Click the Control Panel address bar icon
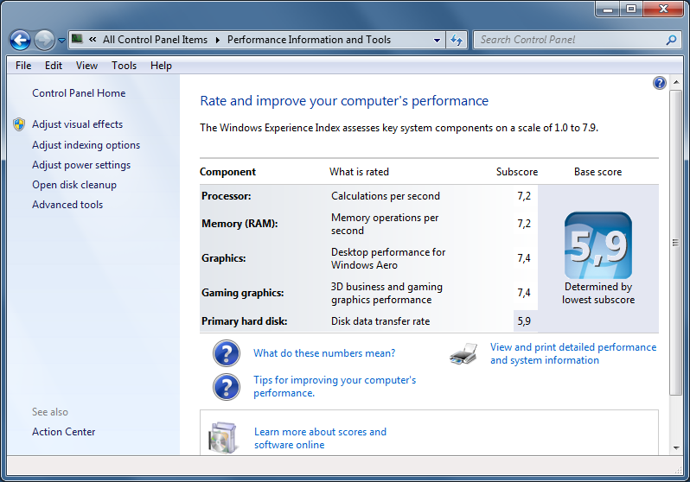690x482 pixels. [77, 39]
